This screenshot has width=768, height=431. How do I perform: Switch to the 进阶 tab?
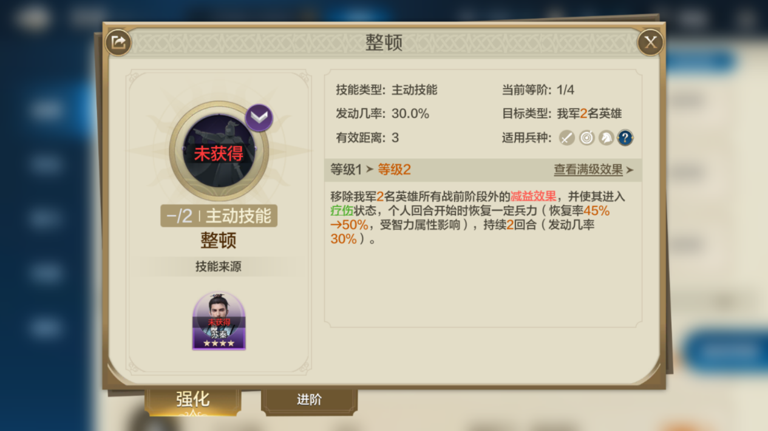tap(309, 400)
